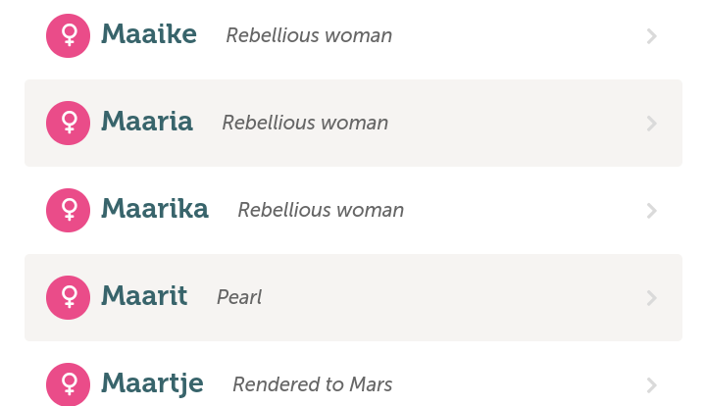The image size is (706, 406).
Task: Open the Maaike name link
Action: (149, 35)
